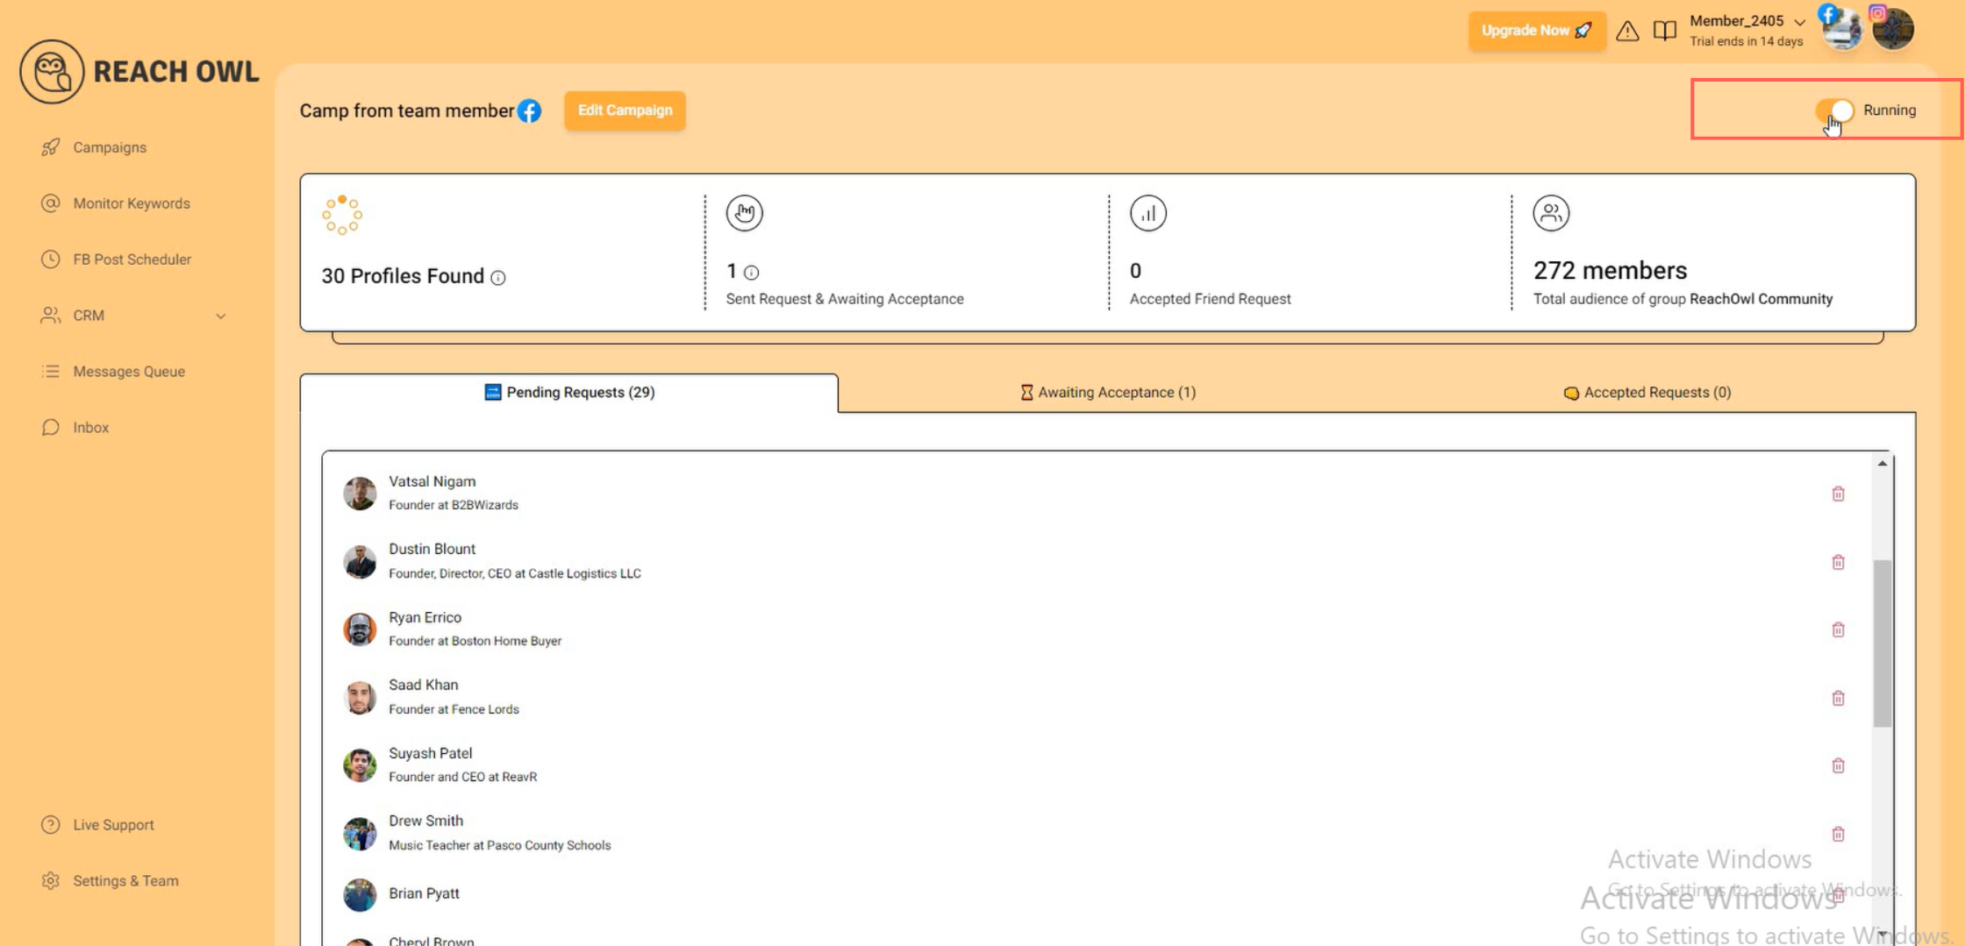The image size is (1965, 946).
Task: Select the name Dustin Blount
Action: pyautogui.click(x=432, y=550)
